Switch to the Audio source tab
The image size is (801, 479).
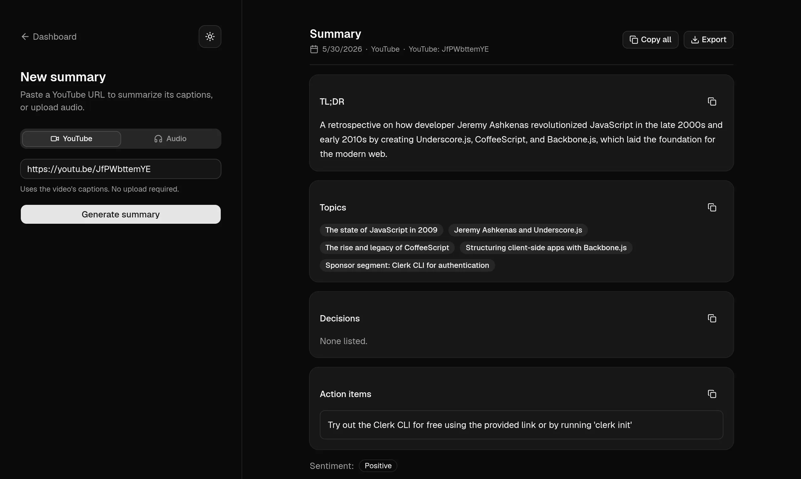170,139
